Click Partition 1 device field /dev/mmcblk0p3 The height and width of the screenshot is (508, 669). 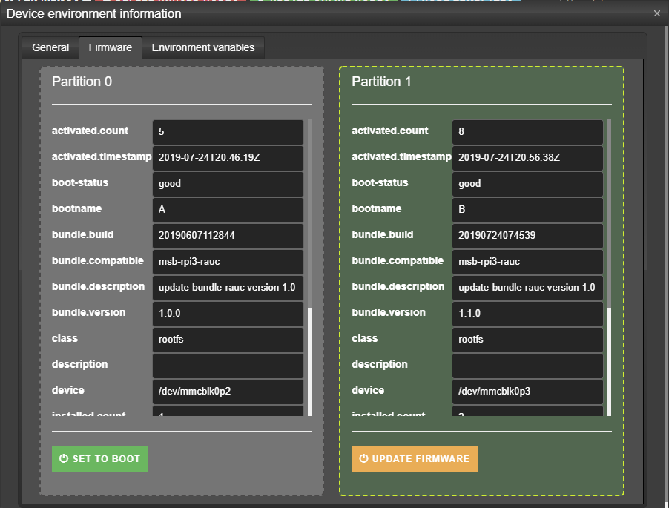coord(527,392)
